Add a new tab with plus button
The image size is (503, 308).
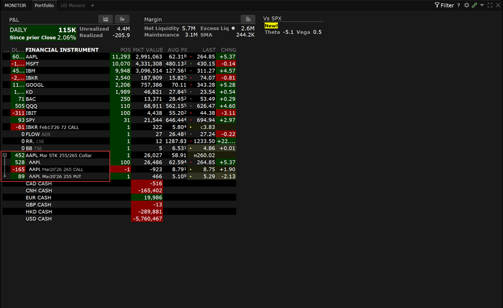tap(93, 5)
